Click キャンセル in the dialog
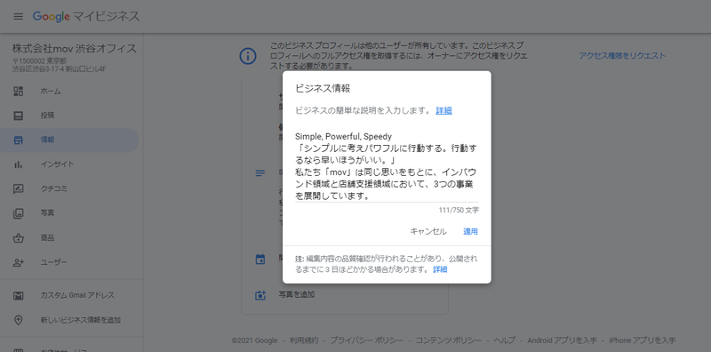Screen dimensions: 711x352 (x=428, y=231)
